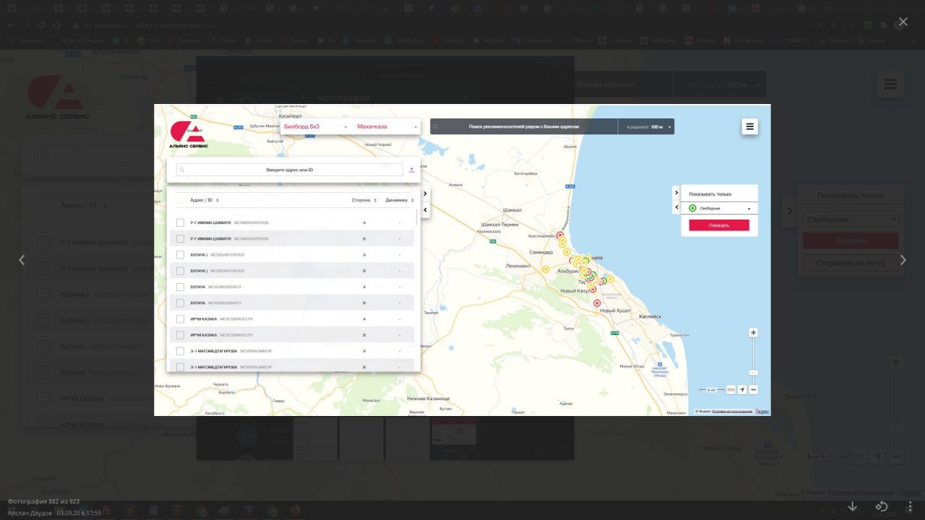Expand the filter panel with right arrow
Viewport: 925px width, 520px height.
[676, 192]
